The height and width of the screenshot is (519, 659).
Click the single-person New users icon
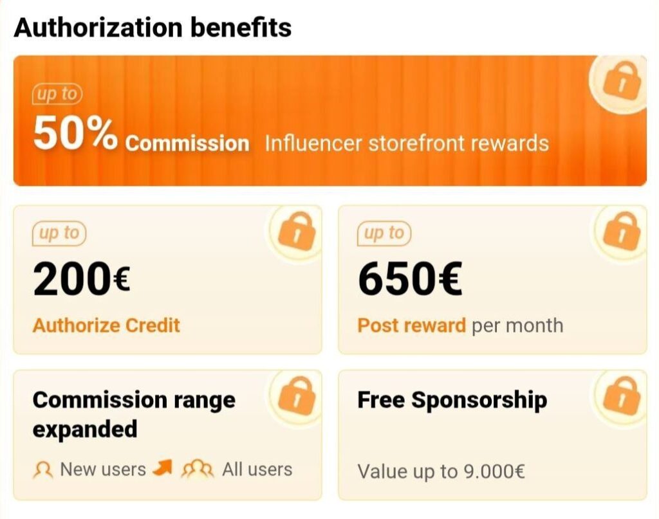tap(43, 470)
